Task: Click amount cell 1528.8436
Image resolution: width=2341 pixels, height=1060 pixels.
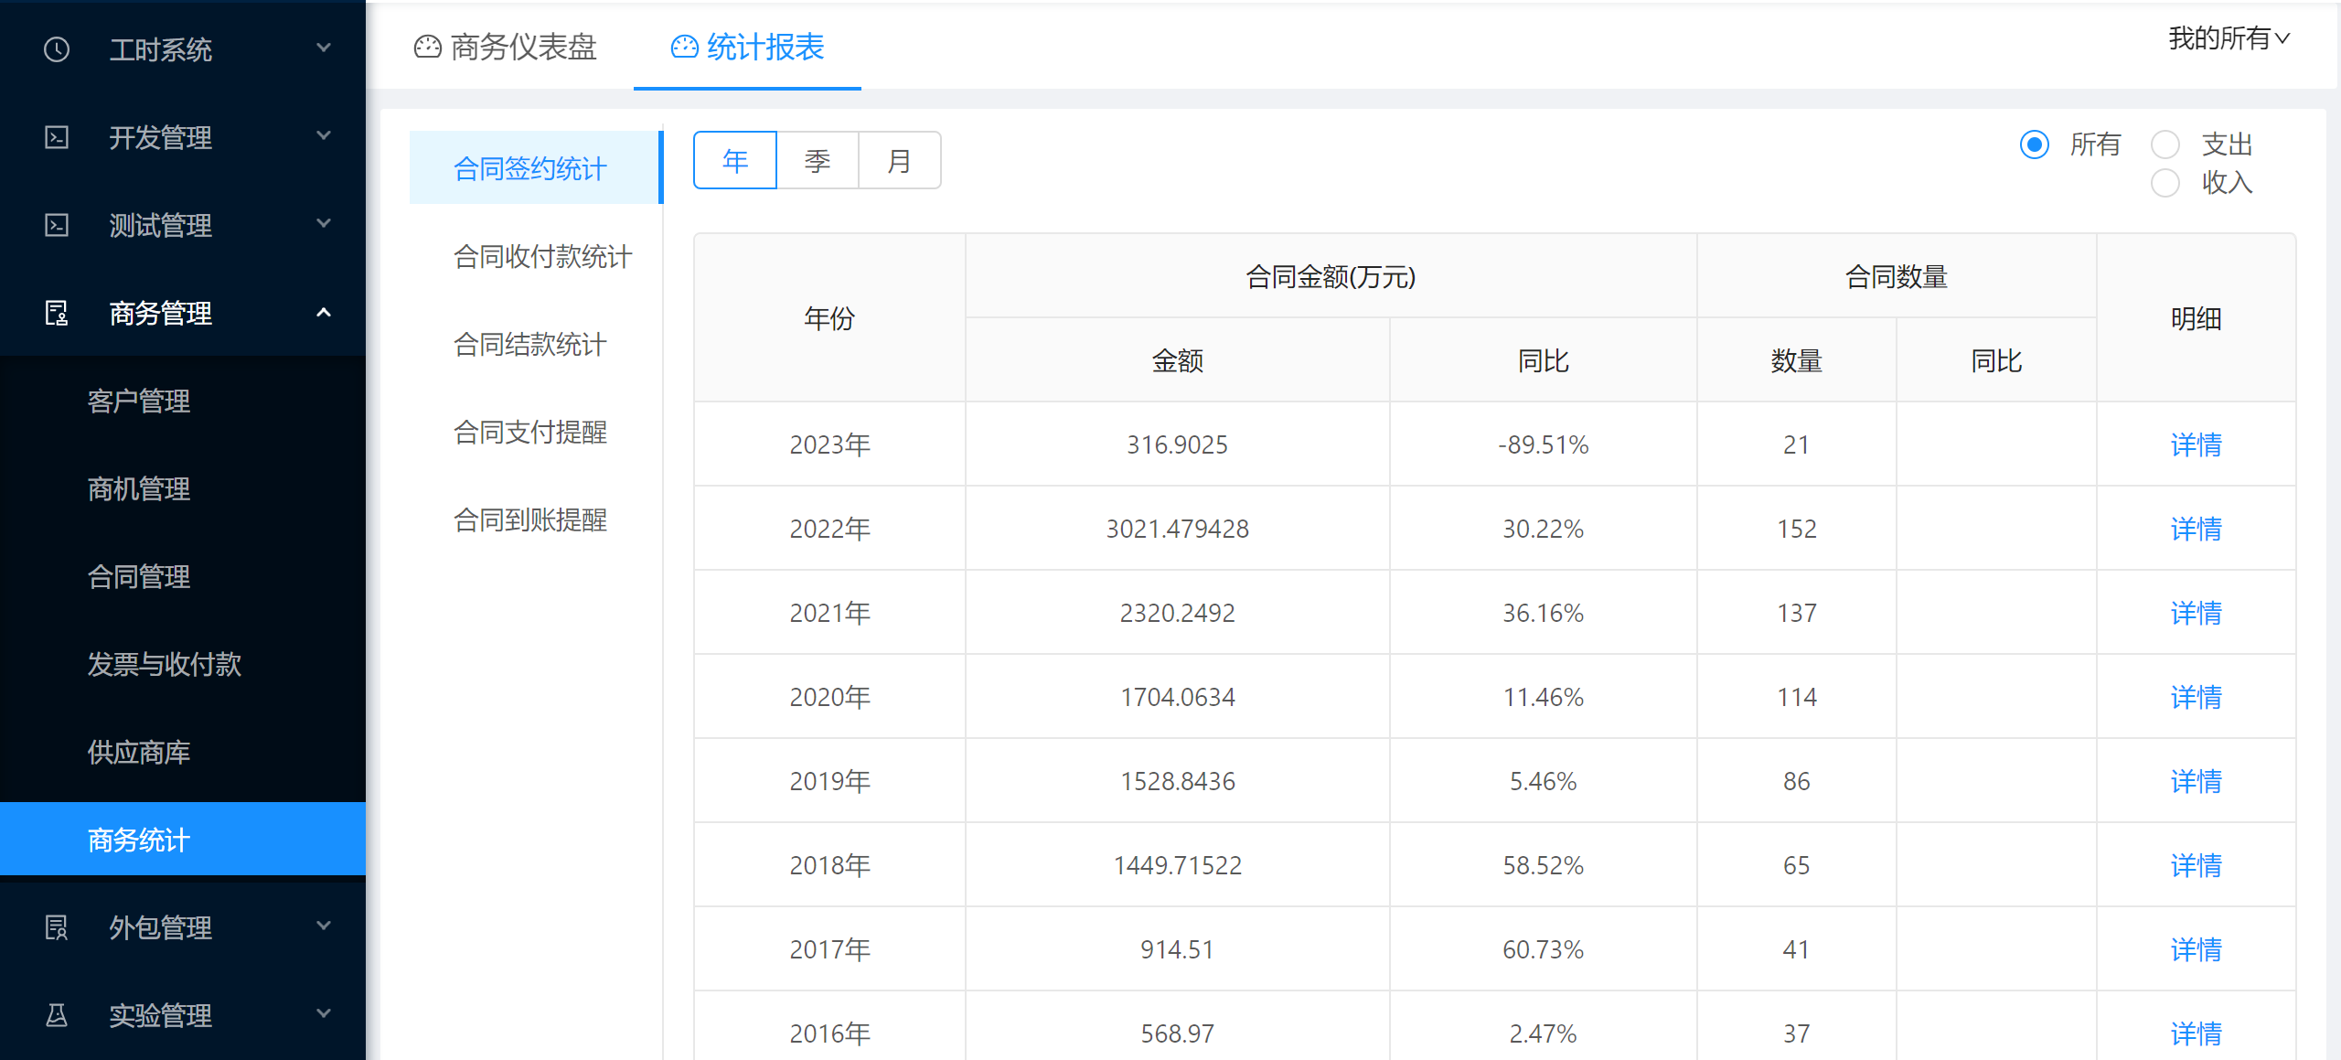Action: pyautogui.click(x=1177, y=781)
